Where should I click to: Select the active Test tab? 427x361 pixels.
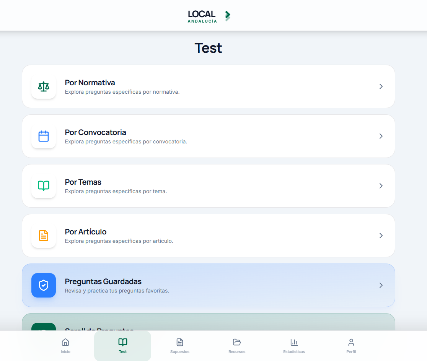122,346
